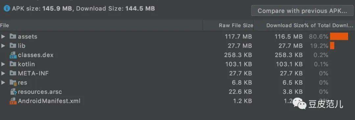Expand the kotlin folder tree arrow
Image resolution: width=355 pixels, height=120 pixels.
[x=3, y=64]
